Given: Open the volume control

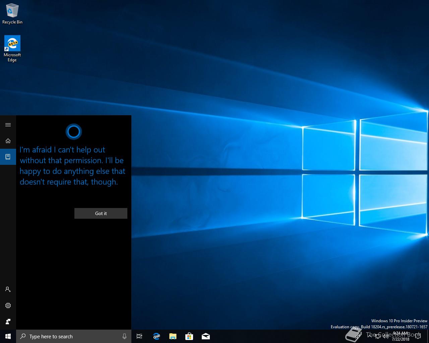Looking at the screenshot, I should [386, 336].
